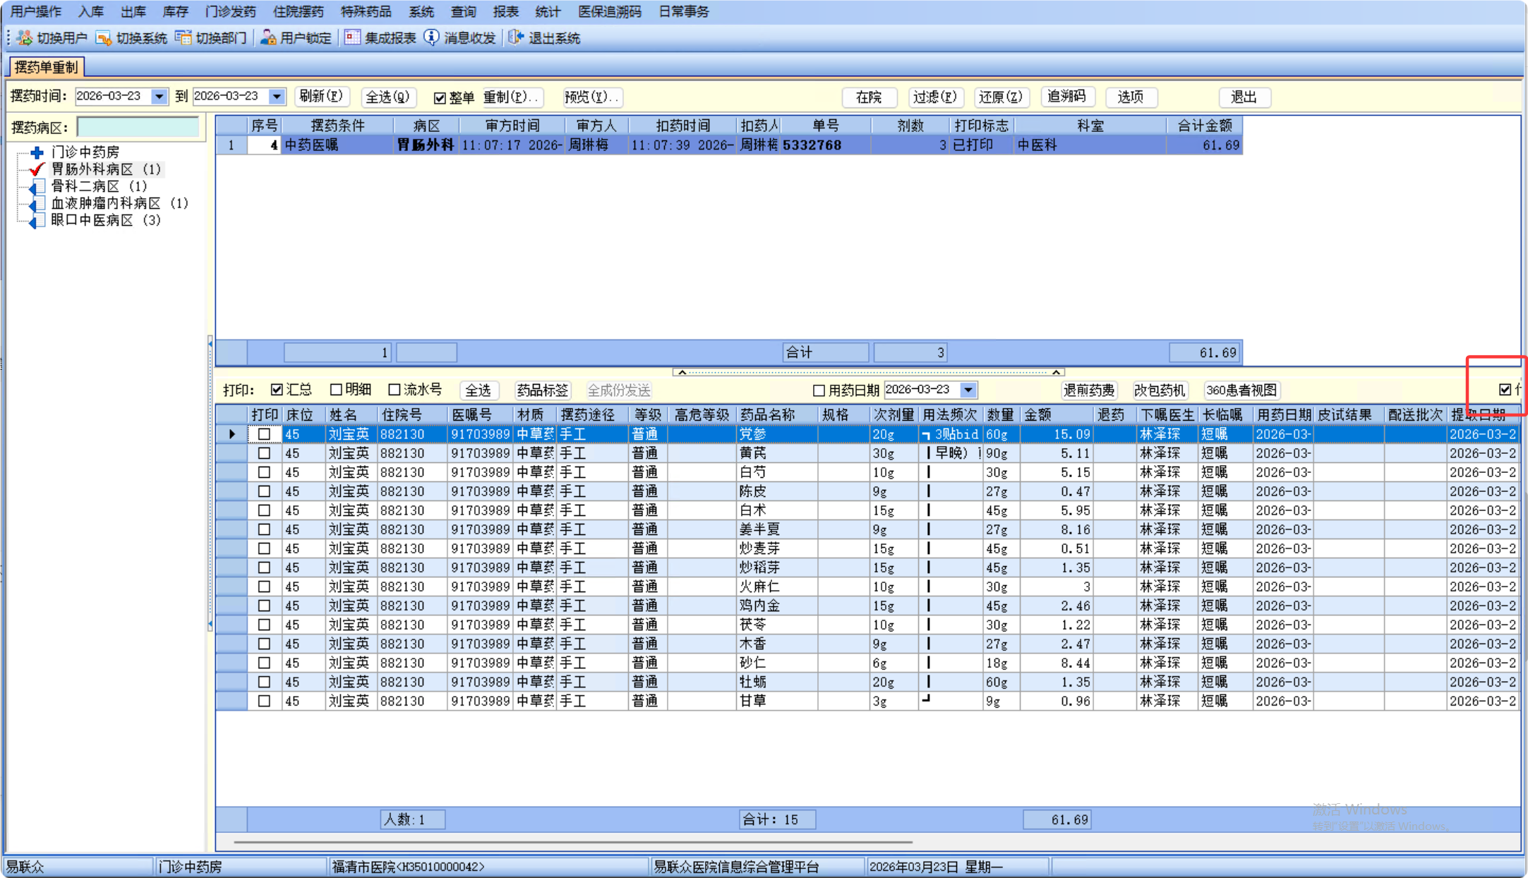1528x878 pixels.
Task: Enable the 明细 print checkbox
Action: (x=336, y=390)
